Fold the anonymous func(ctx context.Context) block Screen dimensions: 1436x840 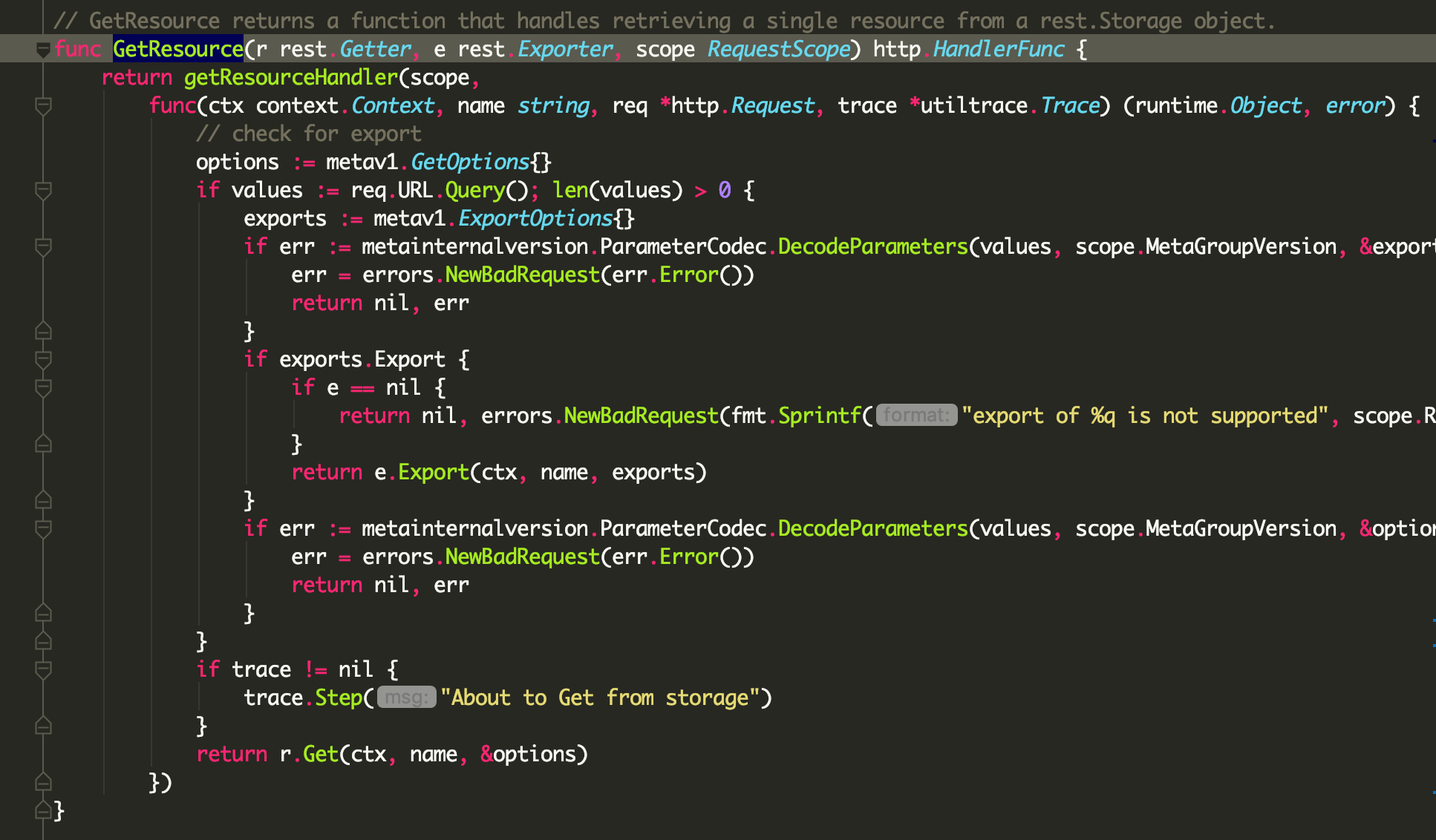[x=43, y=106]
